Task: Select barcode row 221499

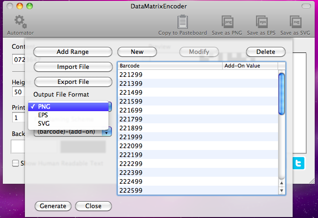Action: (x=198, y=92)
